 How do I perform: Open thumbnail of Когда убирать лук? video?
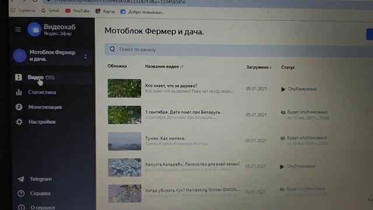pyautogui.click(x=125, y=193)
